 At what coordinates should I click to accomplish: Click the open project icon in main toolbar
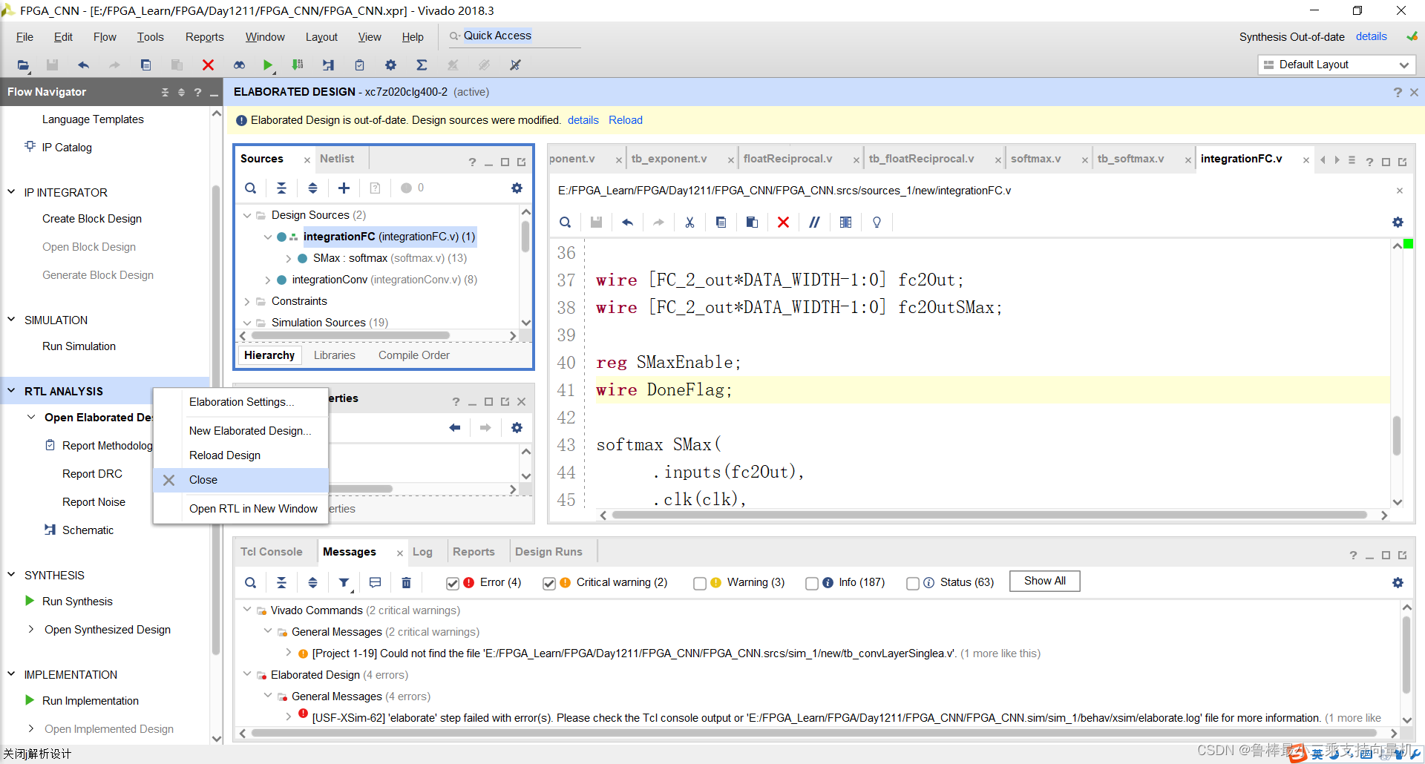pyautogui.click(x=23, y=65)
